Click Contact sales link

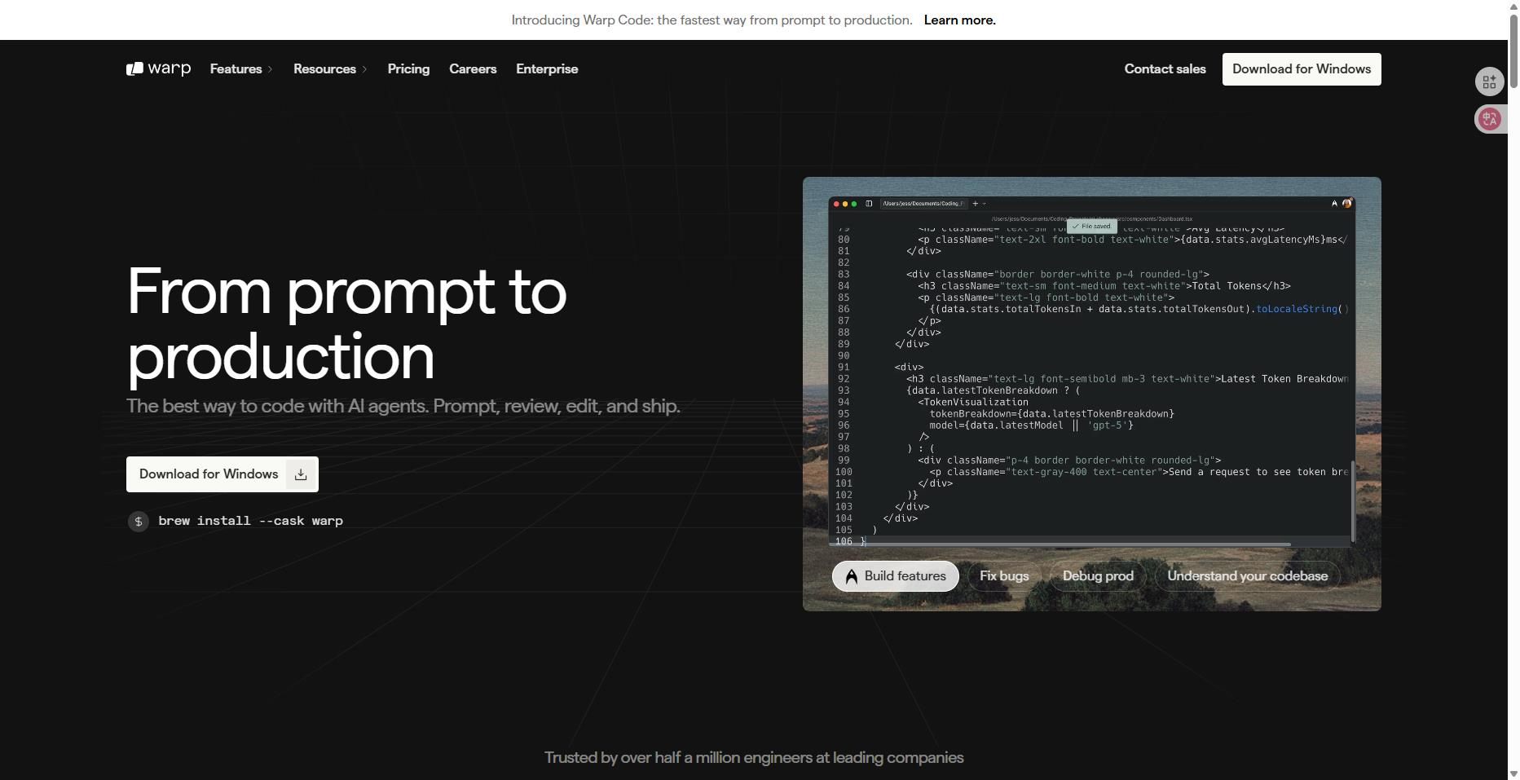coord(1165,69)
